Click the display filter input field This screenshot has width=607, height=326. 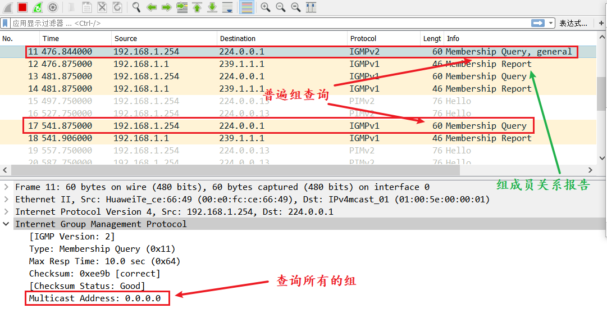[x=271, y=23]
